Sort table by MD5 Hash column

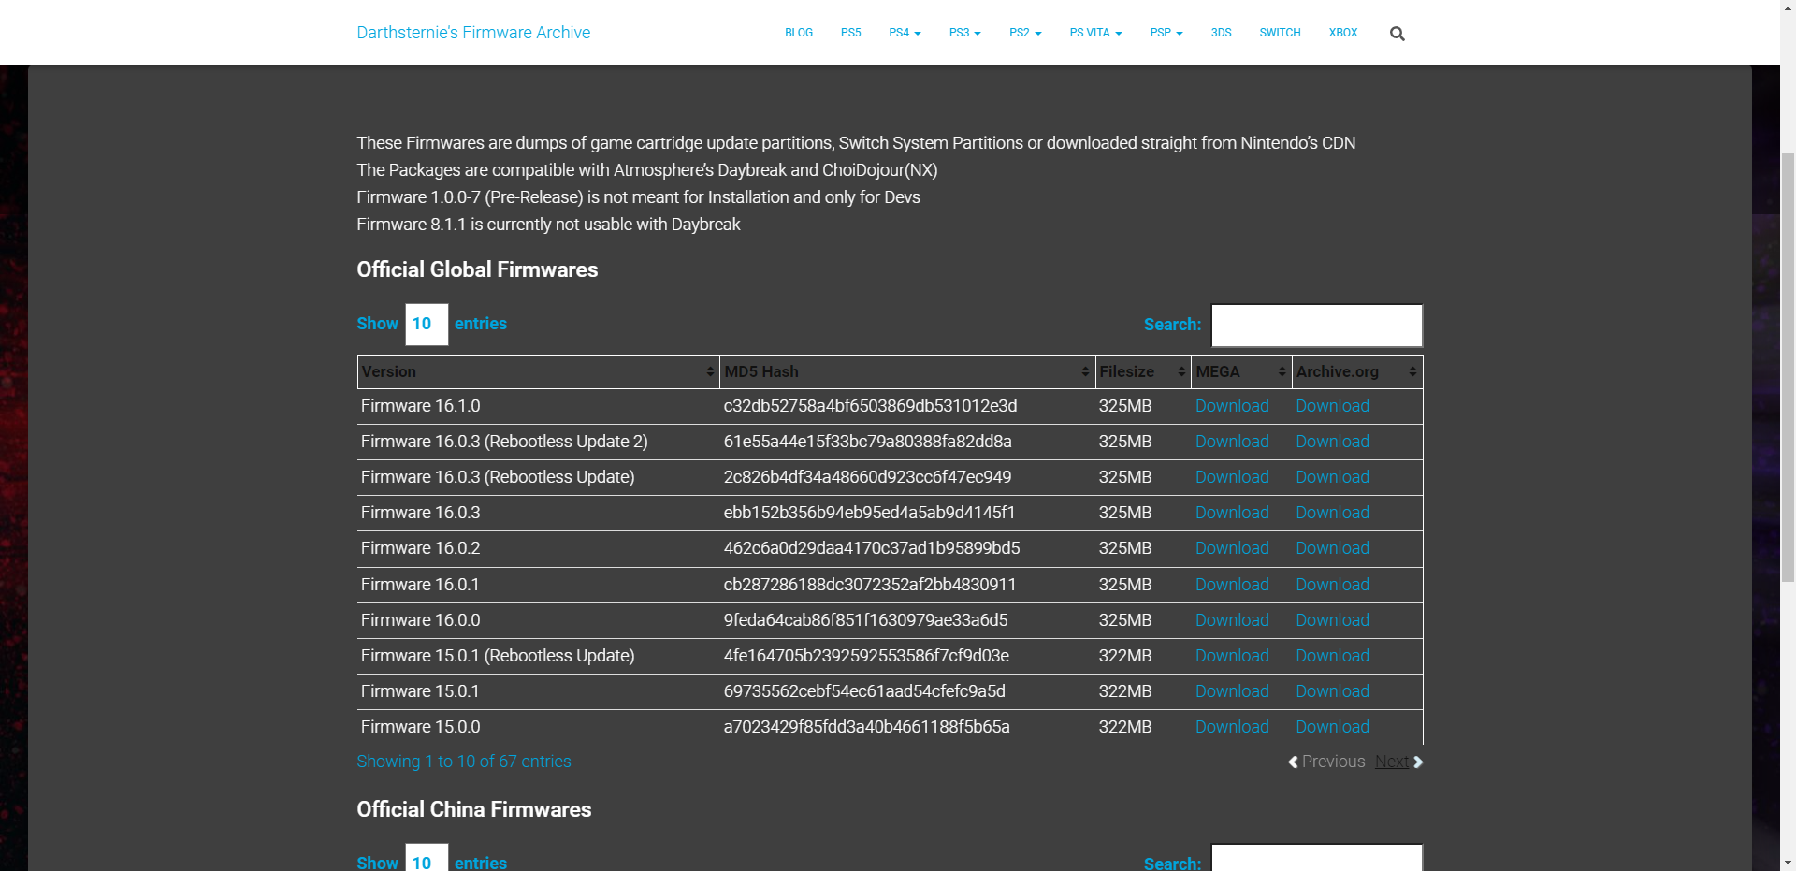(906, 371)
